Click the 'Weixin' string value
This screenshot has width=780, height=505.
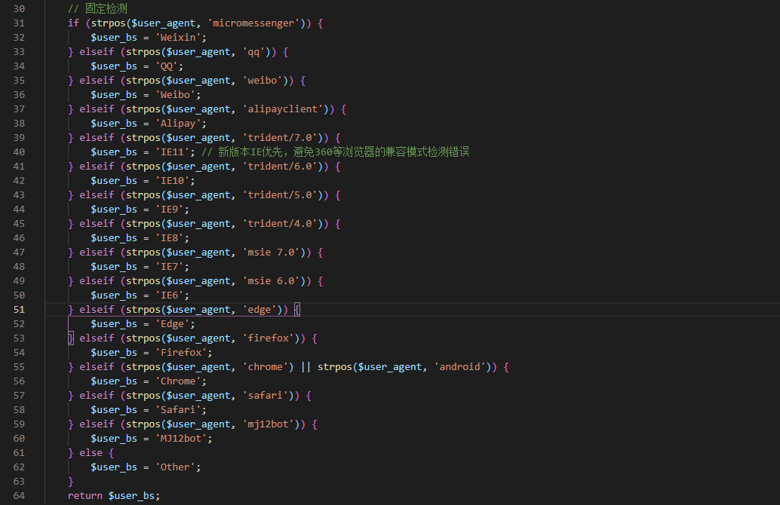[x=178, y=38]
